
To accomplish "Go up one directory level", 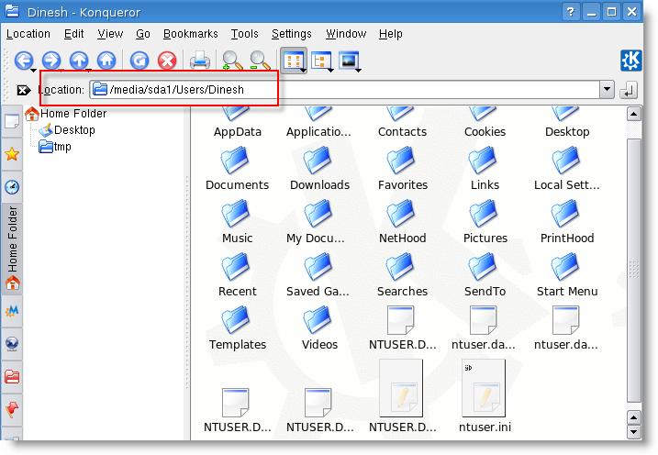I will (79, 61).
